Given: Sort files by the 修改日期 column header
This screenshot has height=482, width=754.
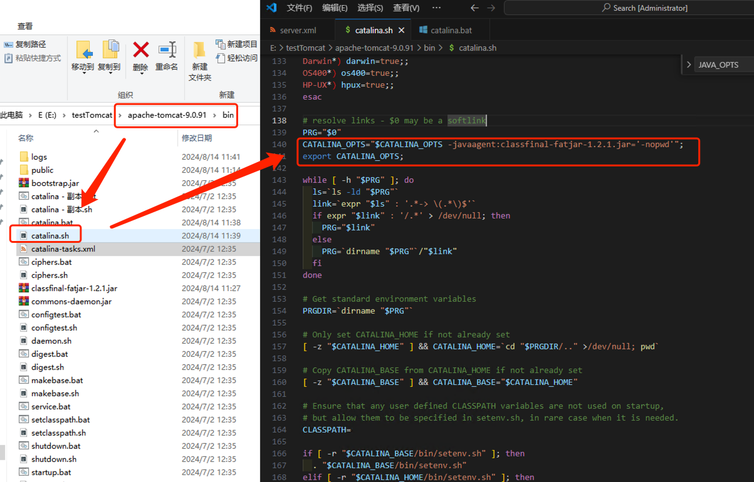Looking at the screenshot, I should point(197,138).
